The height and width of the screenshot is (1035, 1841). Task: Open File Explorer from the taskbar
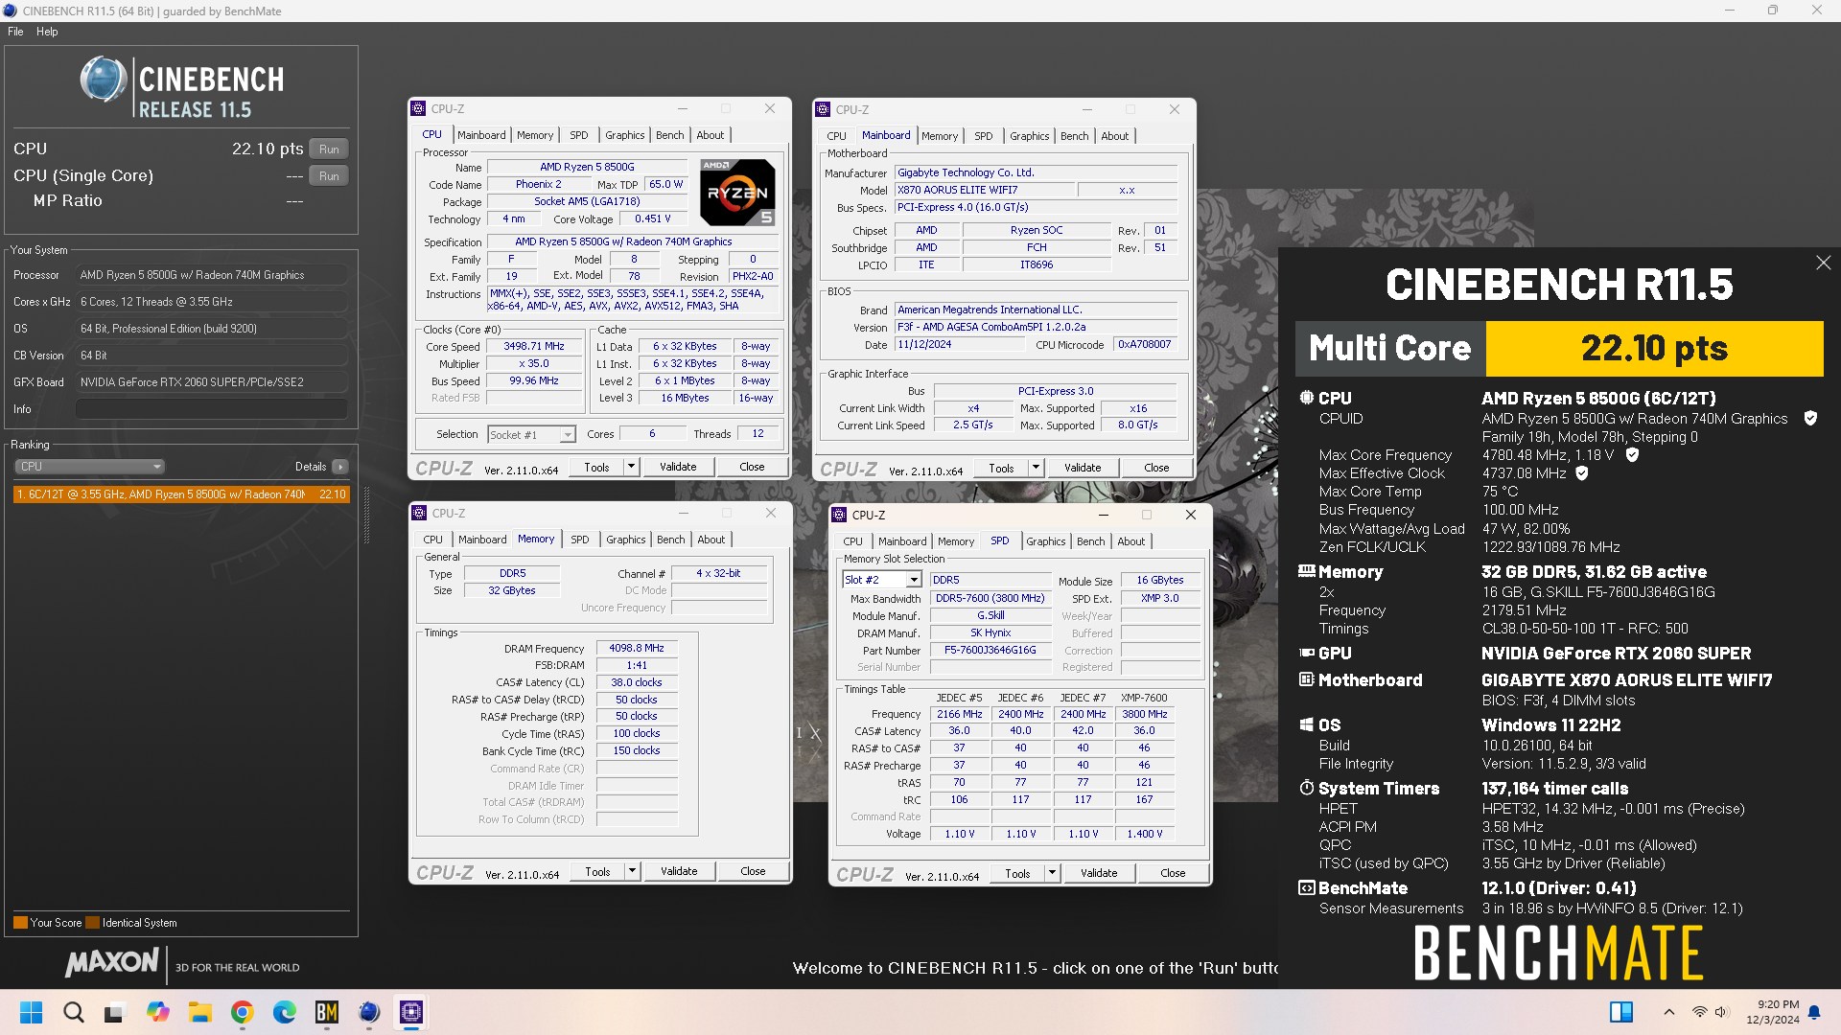coord(199,1012)
